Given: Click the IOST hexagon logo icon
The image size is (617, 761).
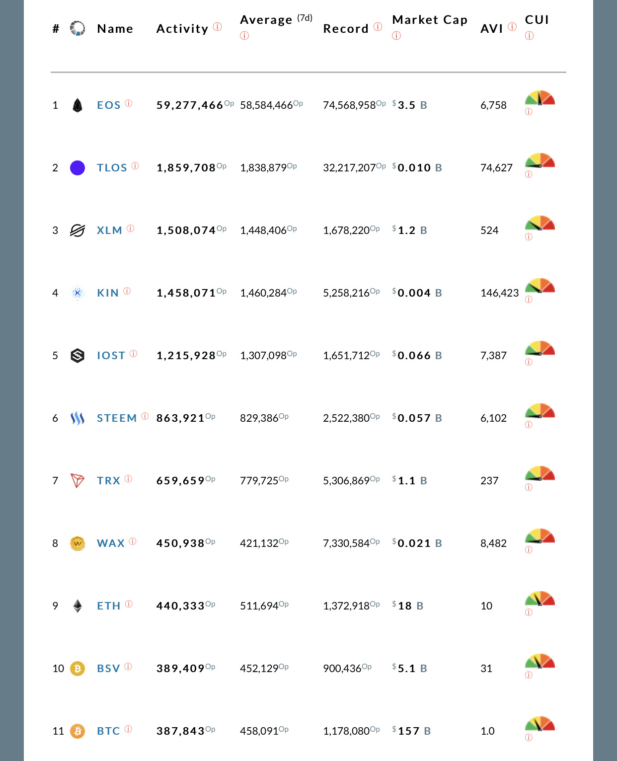Looking at the screenshot, I should click(x=77, y=356).
